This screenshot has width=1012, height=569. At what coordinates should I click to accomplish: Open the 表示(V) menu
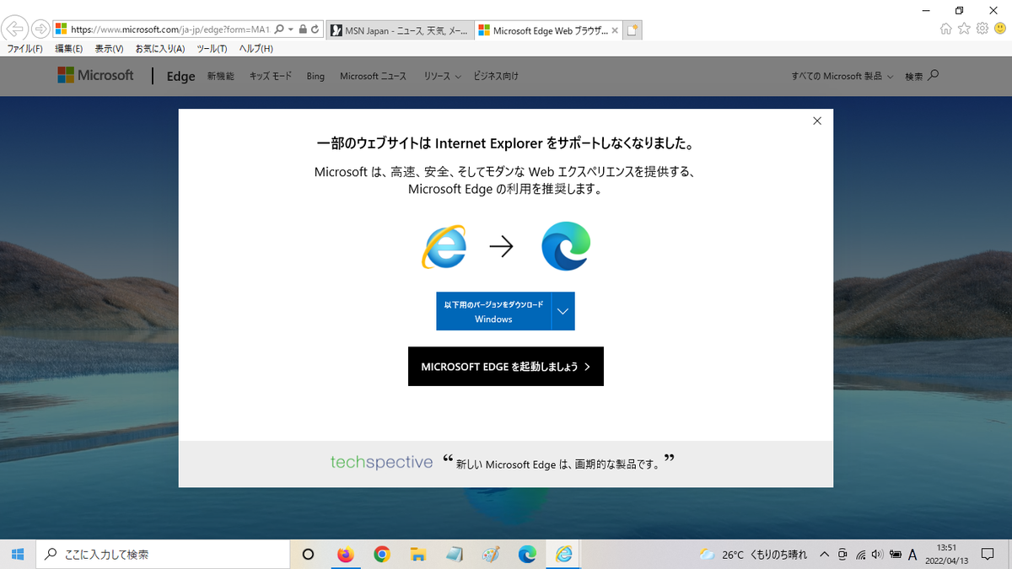[109, 49]
